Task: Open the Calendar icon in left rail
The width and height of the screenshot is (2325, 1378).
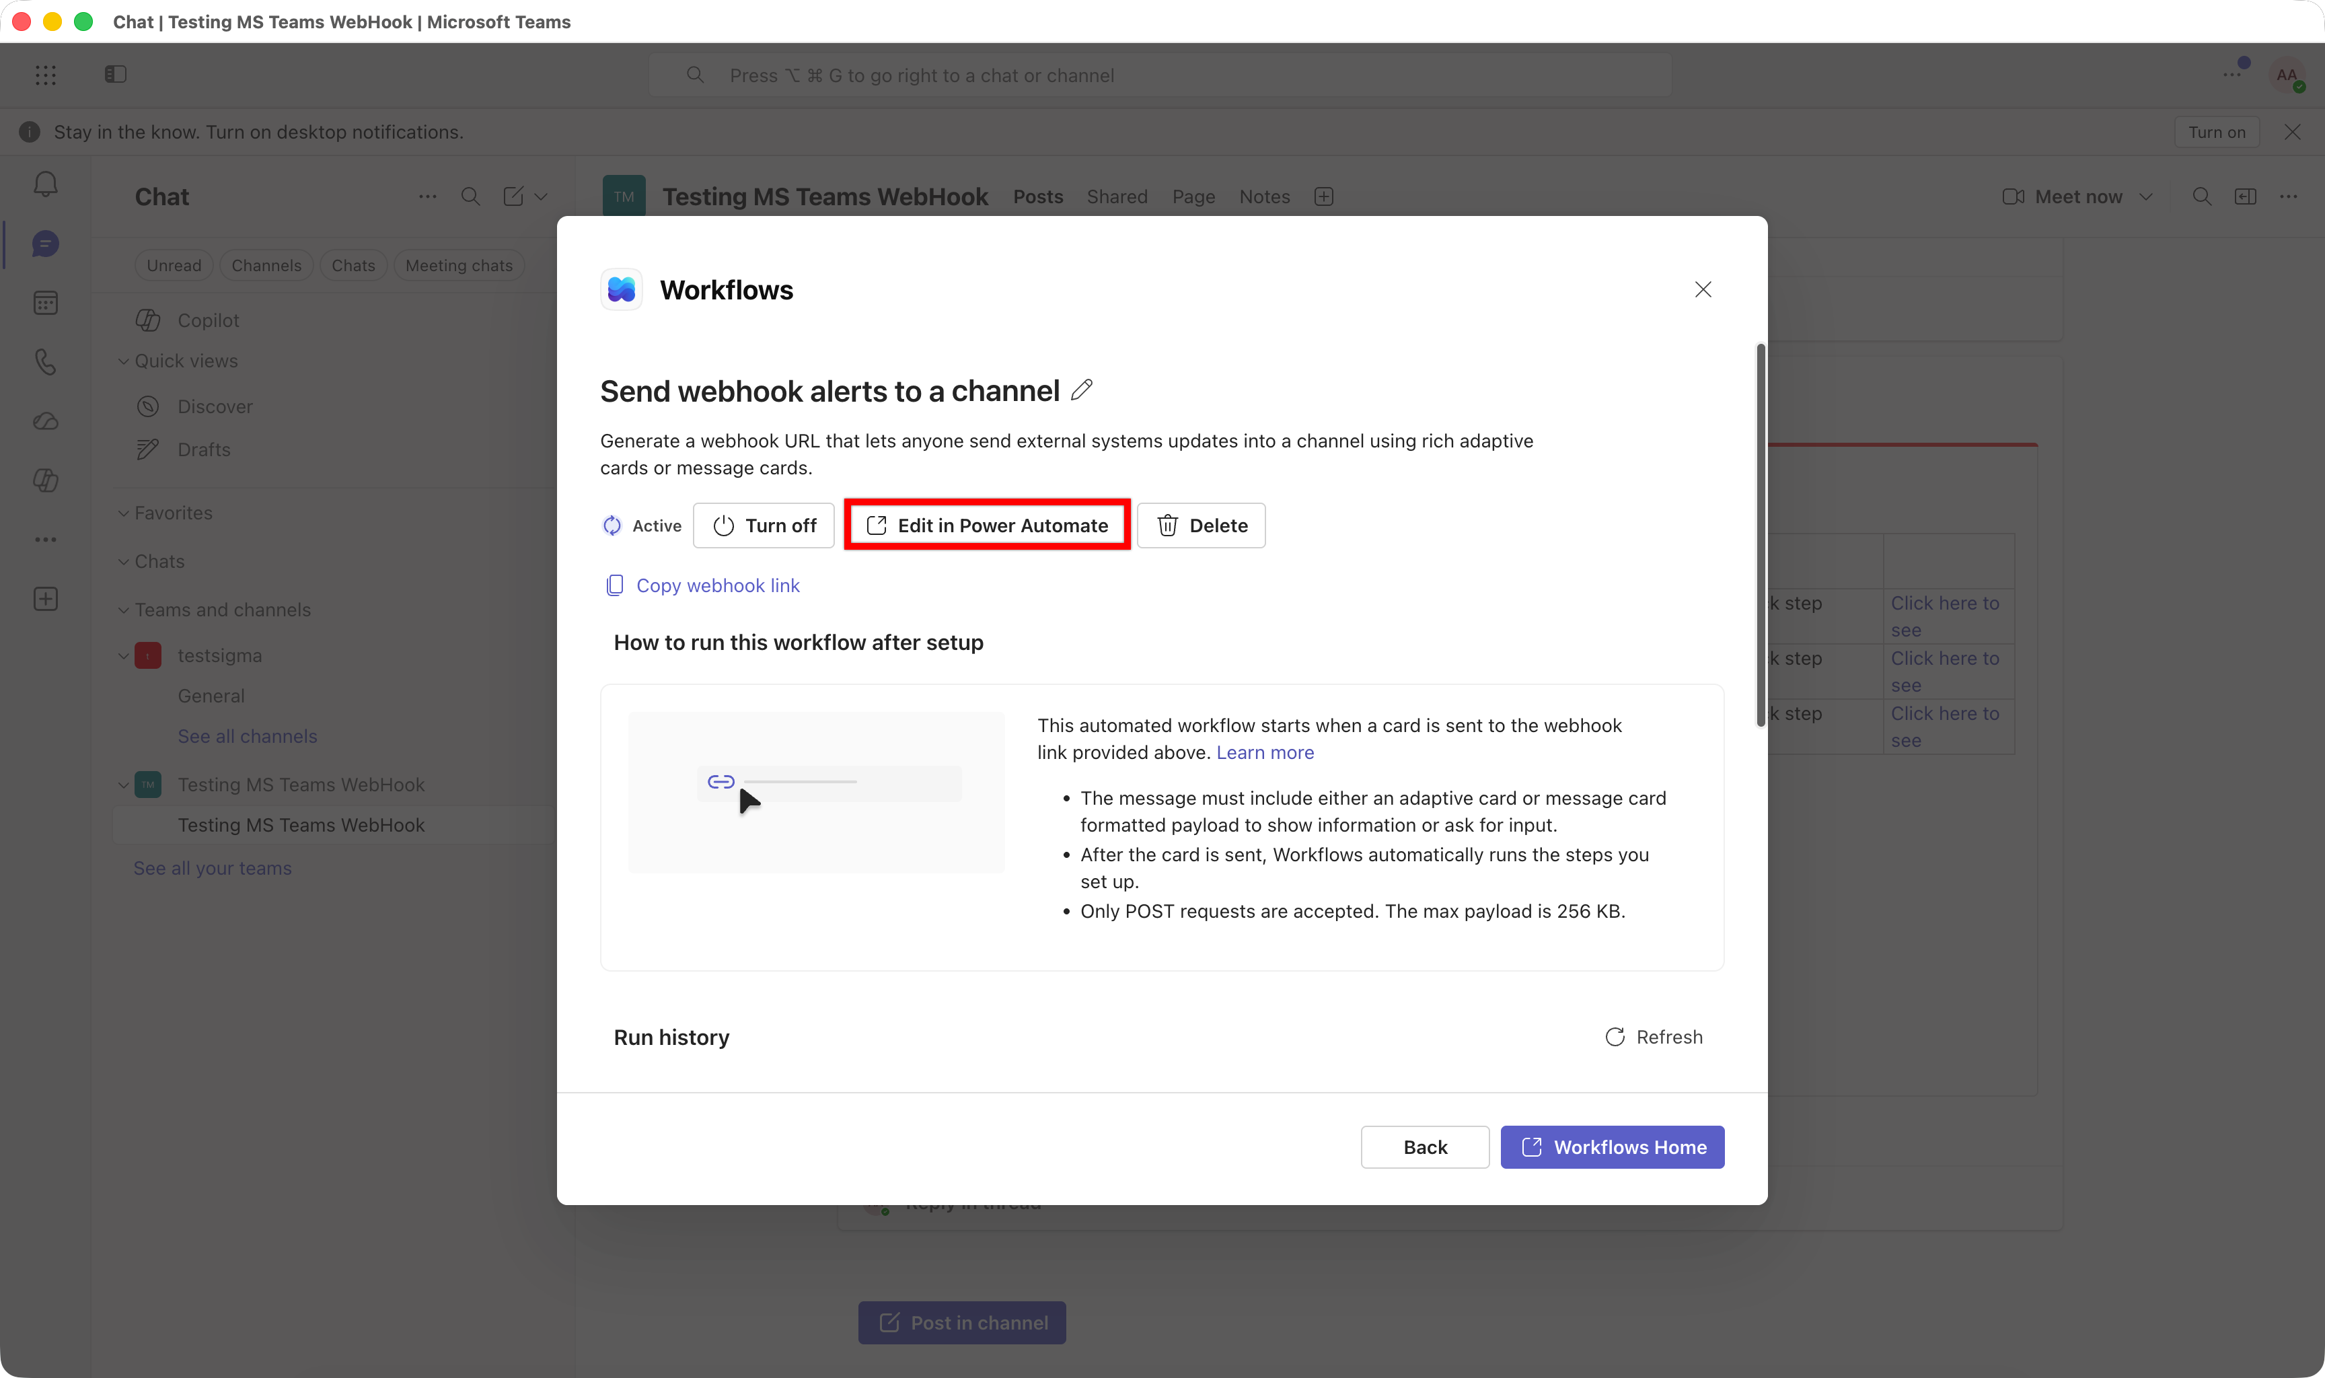Action: click(46, 303)
